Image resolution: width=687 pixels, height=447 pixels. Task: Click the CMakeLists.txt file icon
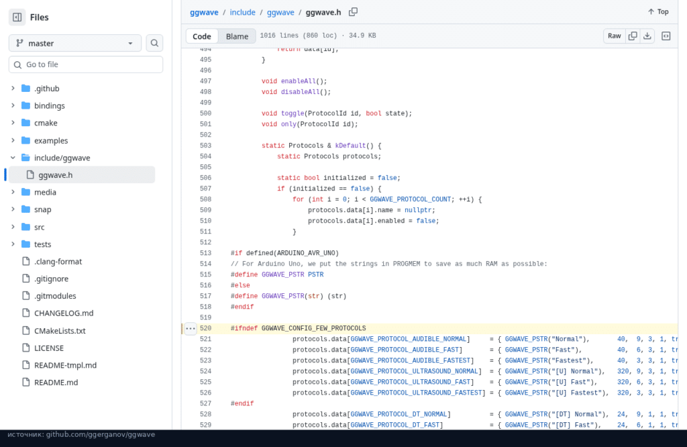click(26, 330)
